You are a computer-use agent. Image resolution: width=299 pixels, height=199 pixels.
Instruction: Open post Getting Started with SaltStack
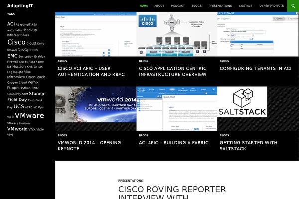point(248,145)
